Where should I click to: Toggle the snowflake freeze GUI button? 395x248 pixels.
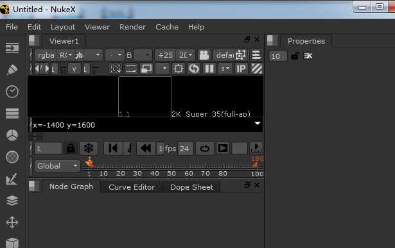coord(89,148)
